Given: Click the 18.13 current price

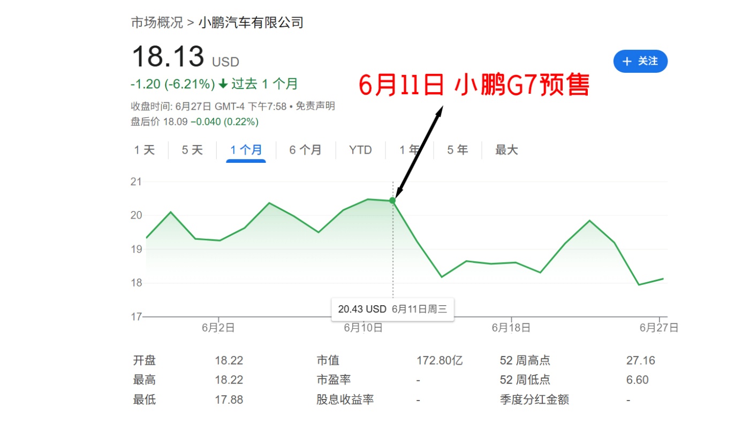Looking at the screenshot, I should (x=168, y=57).
